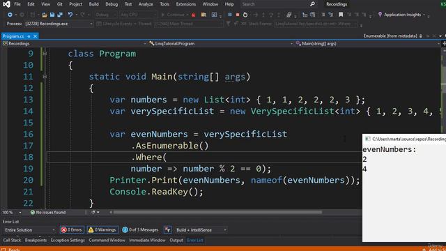Image resolution: width=446 pixels, height=251 pixels.
Task: Pause debugging with the Break All icon
Action: (x=230, y=15)
